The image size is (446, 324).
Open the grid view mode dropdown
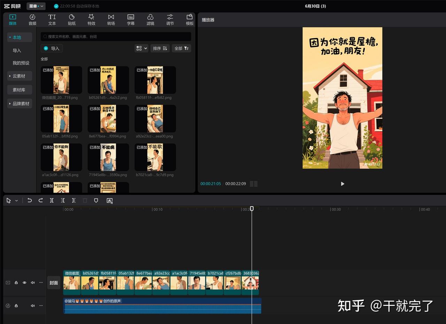click(141, 48)
